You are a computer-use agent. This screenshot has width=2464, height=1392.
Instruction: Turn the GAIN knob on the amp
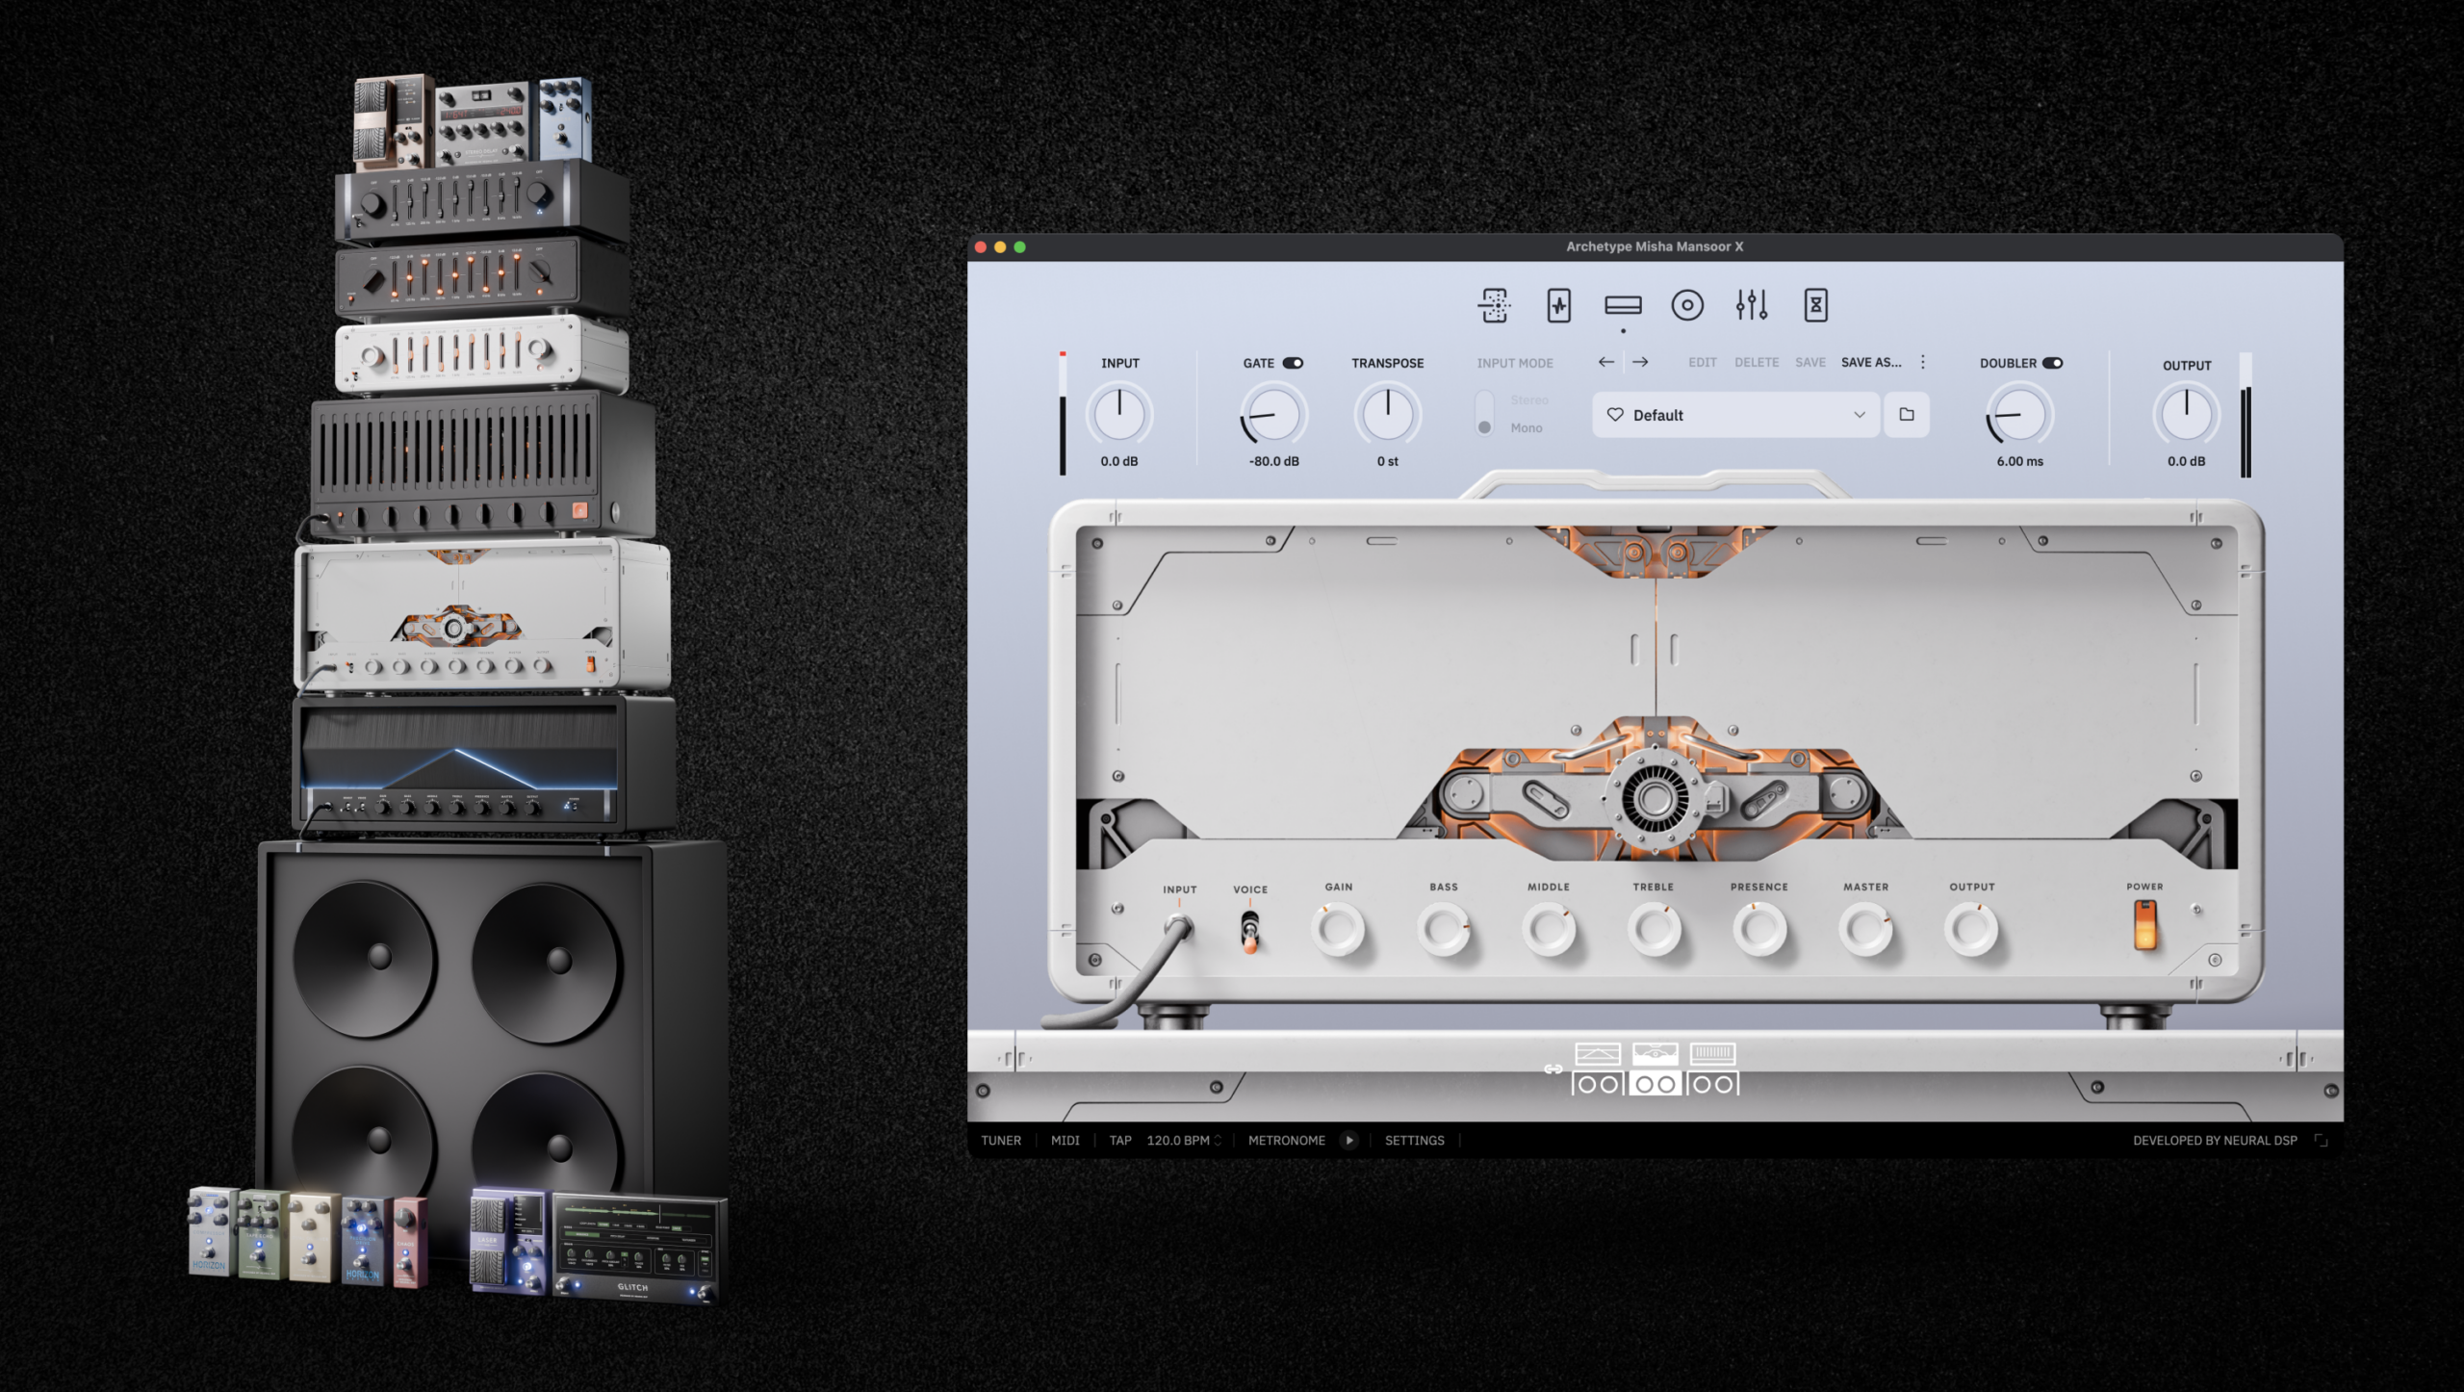(1339, 927)
